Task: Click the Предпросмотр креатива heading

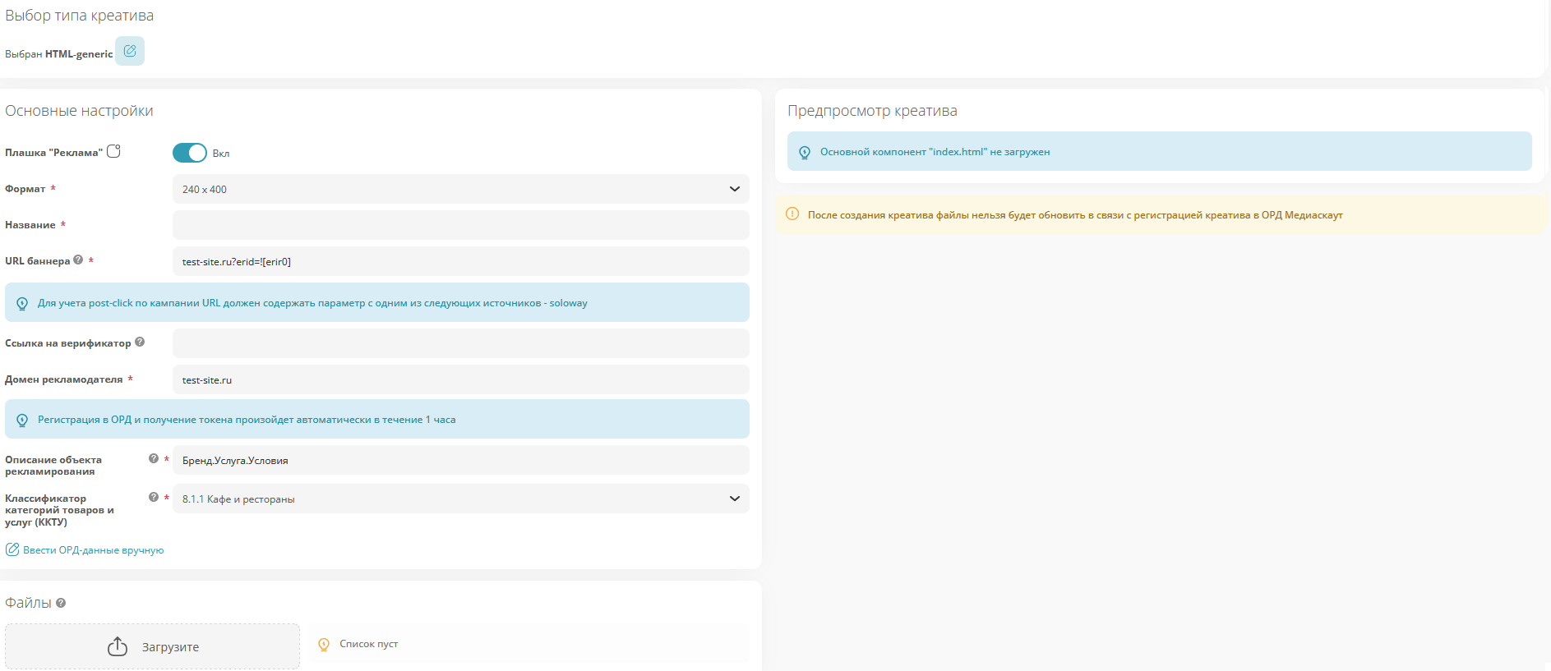Action: (x=872, y=111)
